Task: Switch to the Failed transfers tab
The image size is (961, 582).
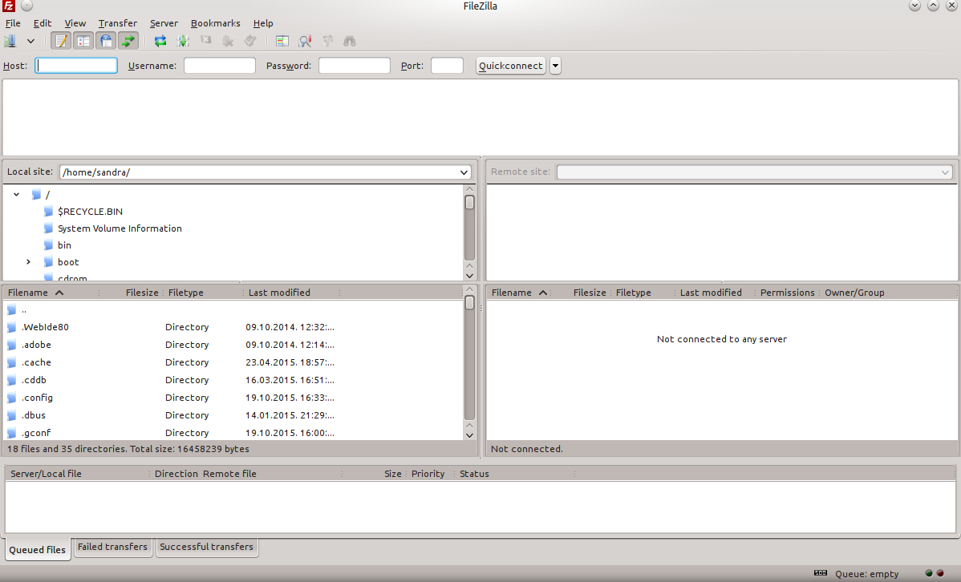Action: tap(113, 547)
